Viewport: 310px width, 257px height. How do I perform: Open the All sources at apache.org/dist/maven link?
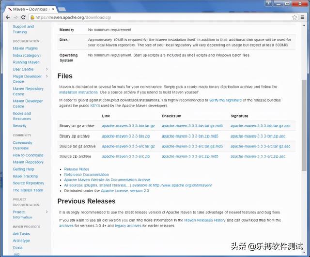point(138,185)
